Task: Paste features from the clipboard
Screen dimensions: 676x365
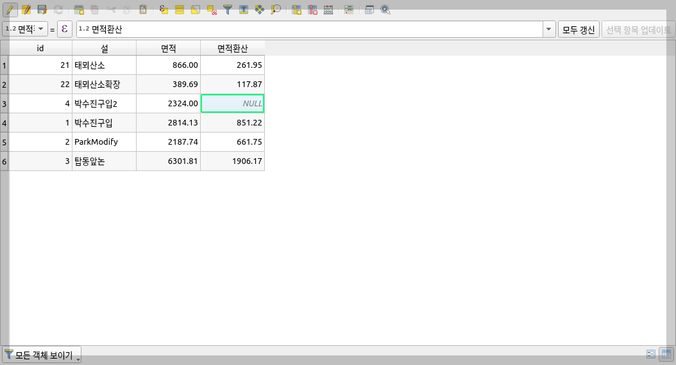Action: (x=142, y=10)
